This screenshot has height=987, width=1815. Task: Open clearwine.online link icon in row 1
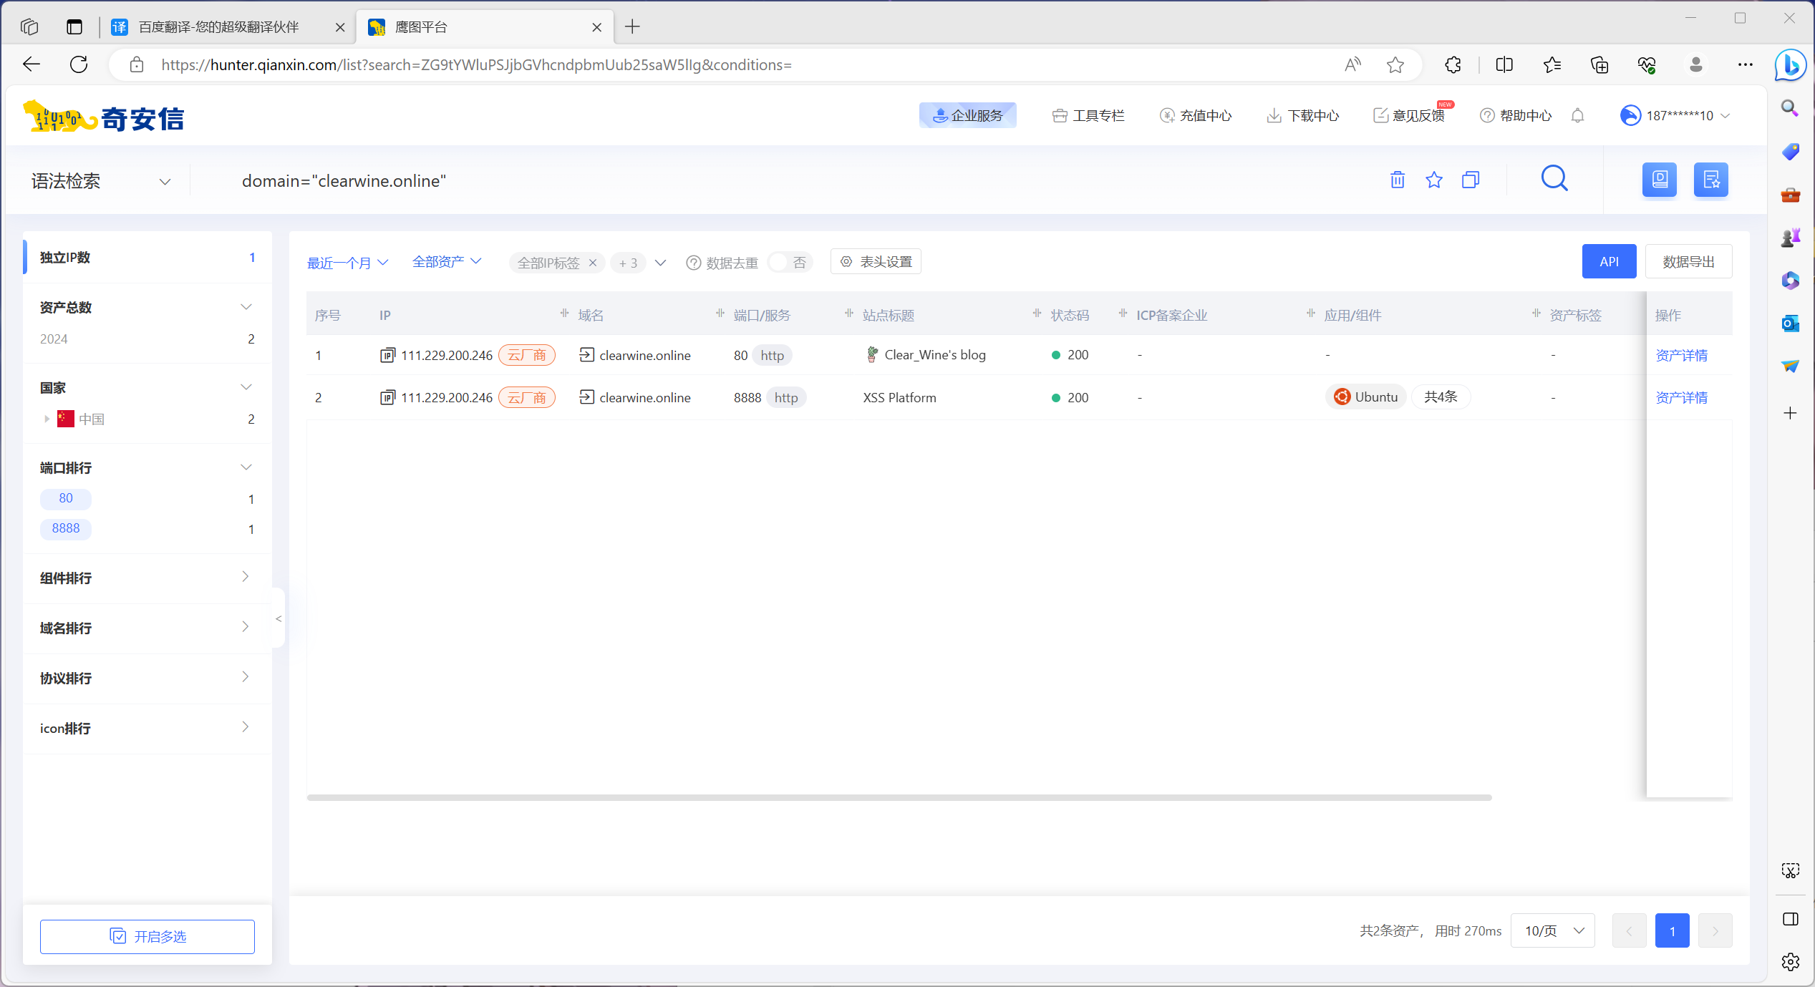click(586, 354)
